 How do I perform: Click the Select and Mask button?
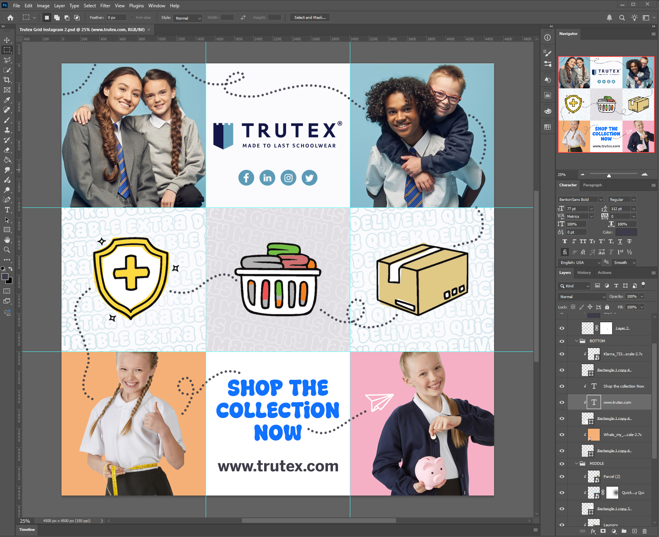point(310,18)
